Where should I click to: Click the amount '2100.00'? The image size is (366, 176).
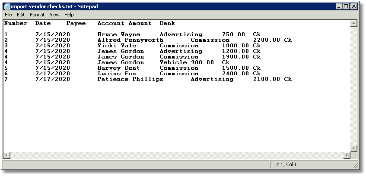267,79
